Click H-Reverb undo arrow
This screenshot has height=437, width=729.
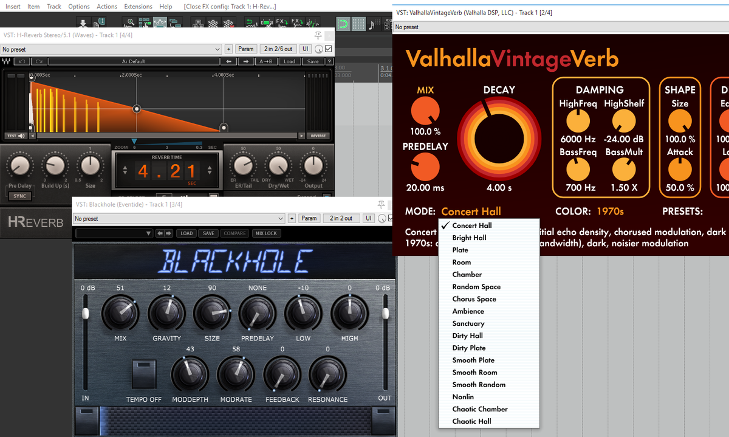[22, 61]
